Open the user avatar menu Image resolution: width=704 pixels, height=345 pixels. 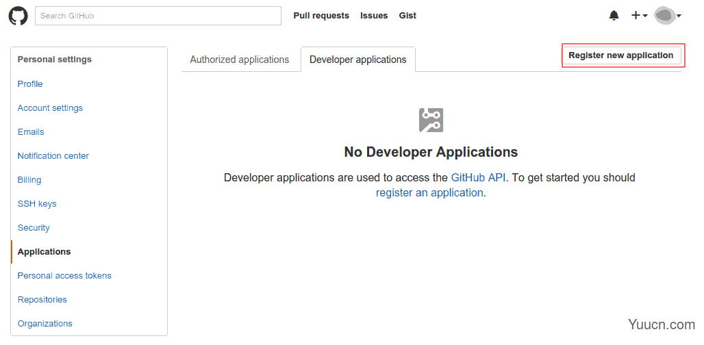coord(668,16)
